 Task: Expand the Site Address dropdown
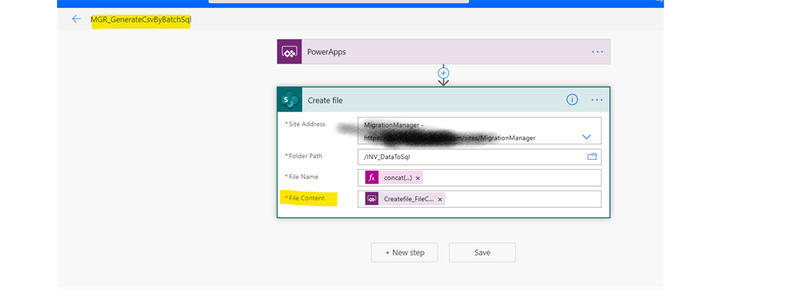point(585,137)
